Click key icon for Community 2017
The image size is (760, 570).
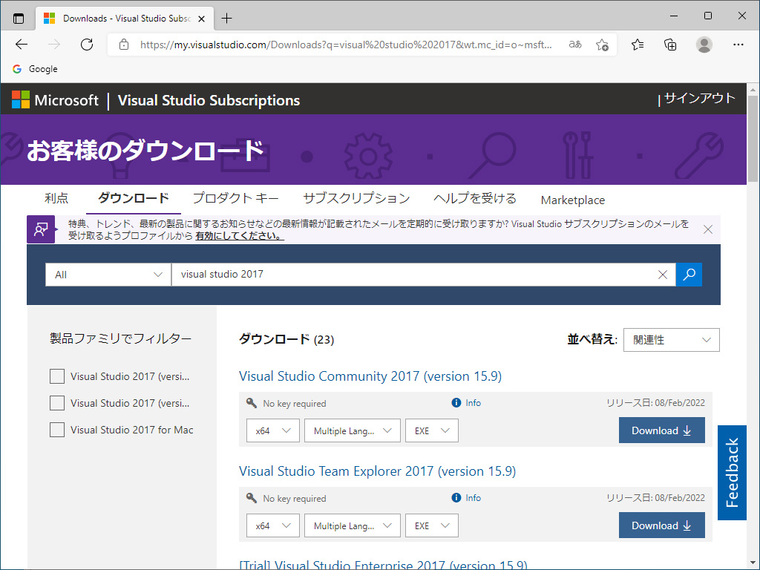pos(251,403)
